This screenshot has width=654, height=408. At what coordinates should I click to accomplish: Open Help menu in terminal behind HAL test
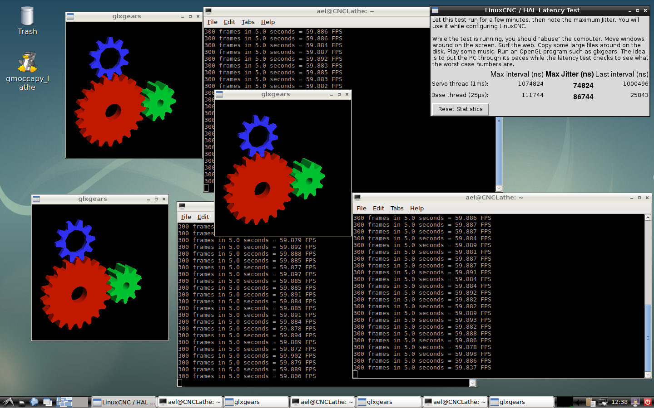(x=268, y=22)
